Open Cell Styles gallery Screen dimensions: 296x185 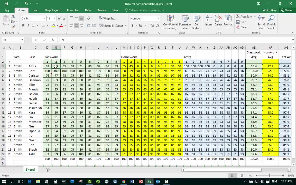click(197, 22)
